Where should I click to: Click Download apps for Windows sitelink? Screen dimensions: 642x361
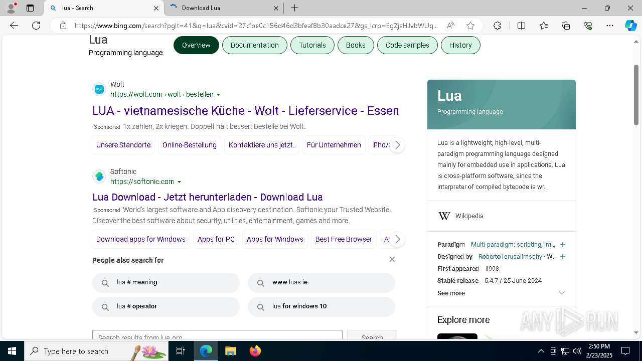[x=141, y=239]
